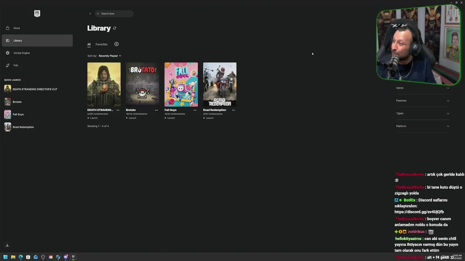
Task: Launch Road Redemption from the library grid
Action: click(209, 118)
